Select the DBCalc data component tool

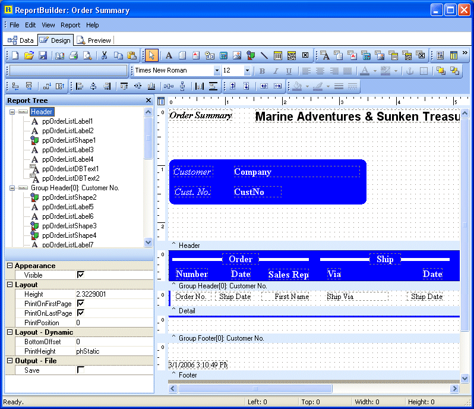(366, 55)
